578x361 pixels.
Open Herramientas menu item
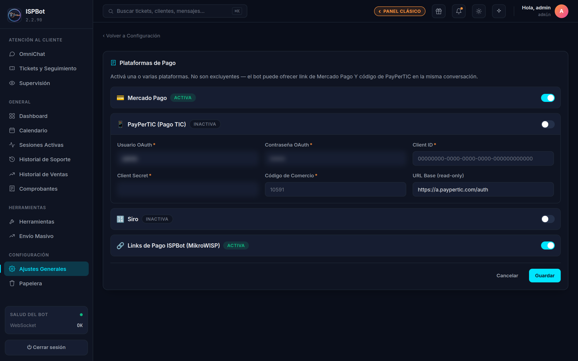pos(46,222)
